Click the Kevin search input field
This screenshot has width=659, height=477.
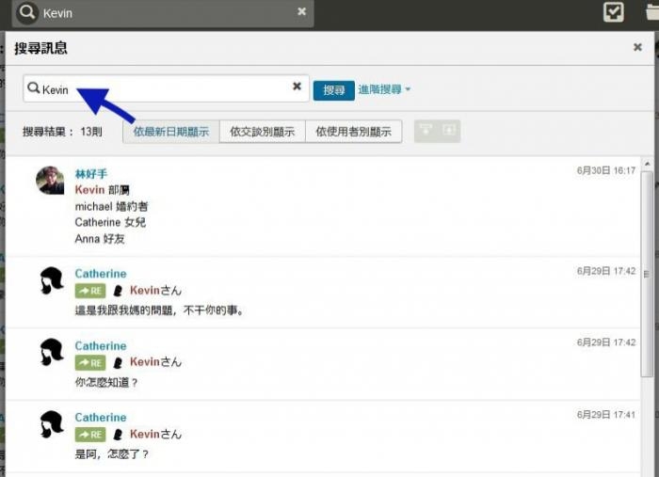pos(166,88)
